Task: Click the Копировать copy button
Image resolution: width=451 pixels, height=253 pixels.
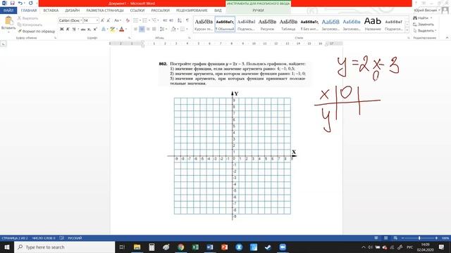Action: pyautogui.click(x=30, y=25)
